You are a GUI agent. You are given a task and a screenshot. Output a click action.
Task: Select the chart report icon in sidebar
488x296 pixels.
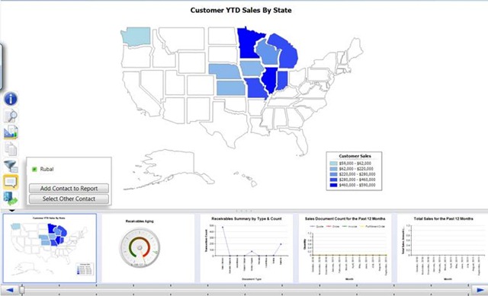pos(11,132)
